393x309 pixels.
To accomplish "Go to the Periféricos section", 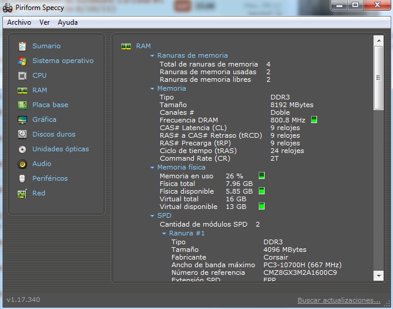I will [50, 178].
